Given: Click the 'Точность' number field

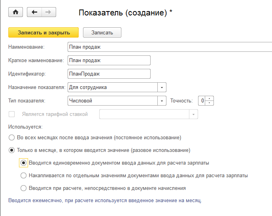Looking at the screenshot, I should tap(202, 101).
